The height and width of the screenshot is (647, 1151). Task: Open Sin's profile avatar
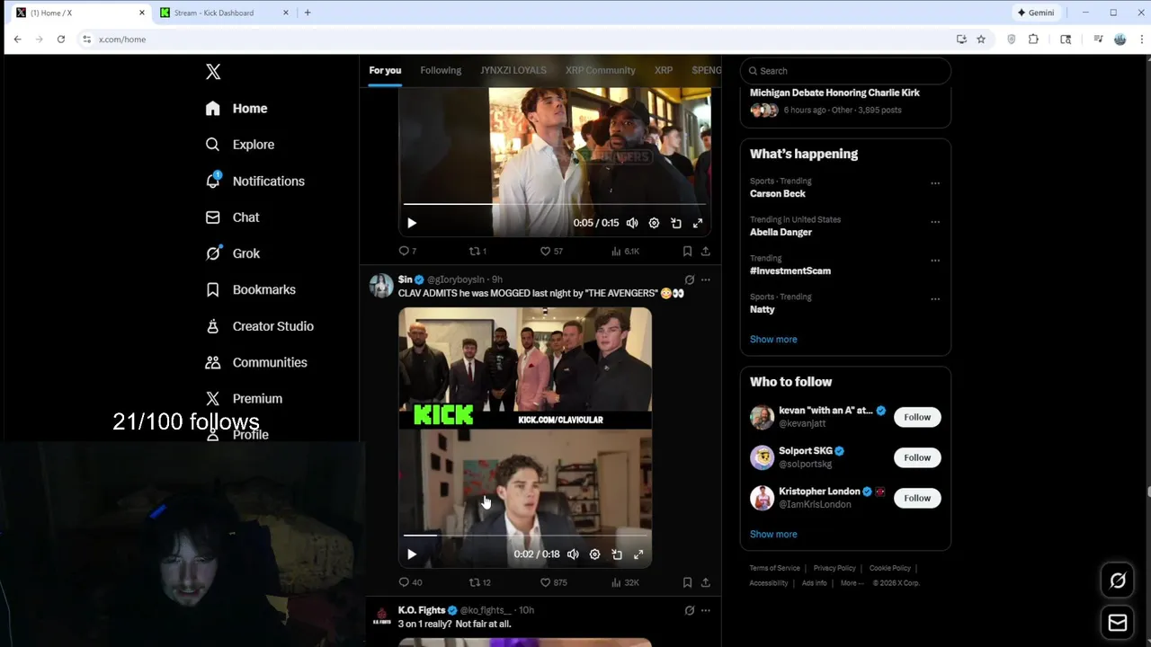point(381,286)
